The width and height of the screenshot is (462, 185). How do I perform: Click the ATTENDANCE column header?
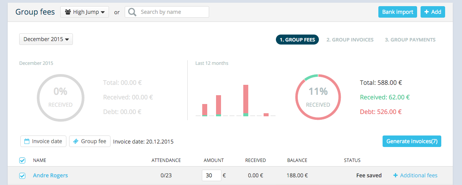coord(166,160)
